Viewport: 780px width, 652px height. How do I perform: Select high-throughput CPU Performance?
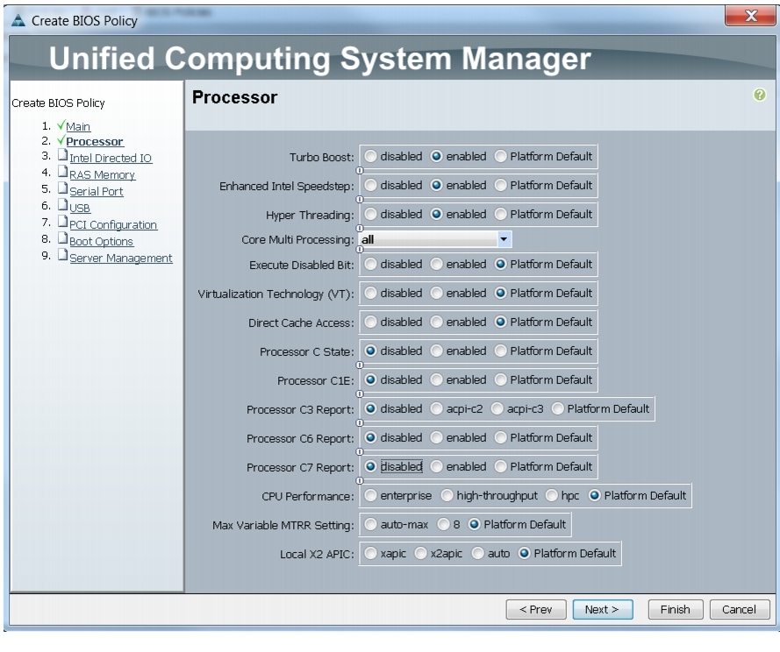pos(447,495)
